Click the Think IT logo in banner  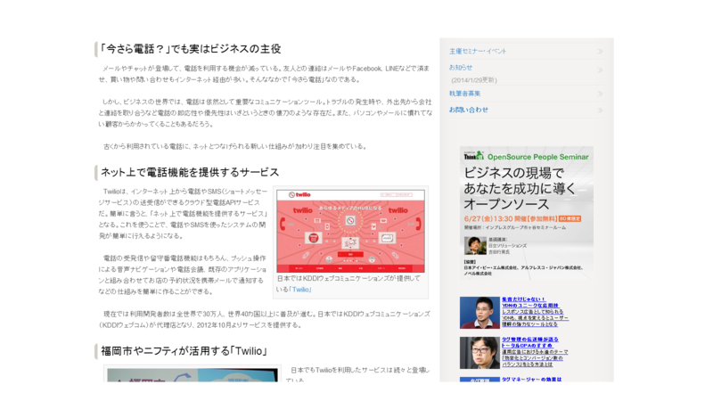[473, 156]
